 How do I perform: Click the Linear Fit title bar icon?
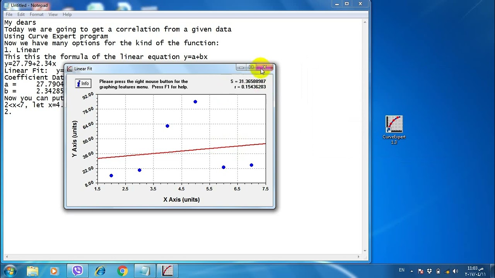(x=70, y=69)
